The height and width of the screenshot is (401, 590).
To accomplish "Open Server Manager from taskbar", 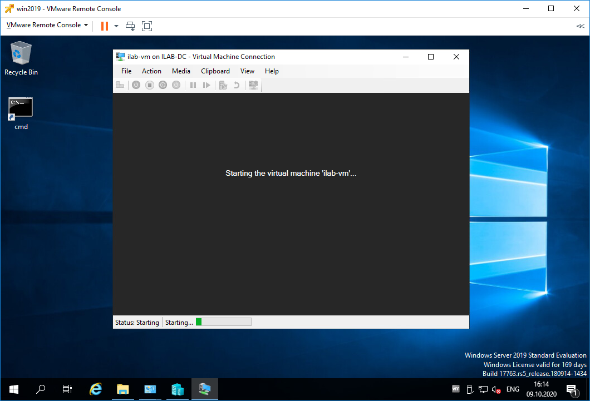I will coord(150,389).
